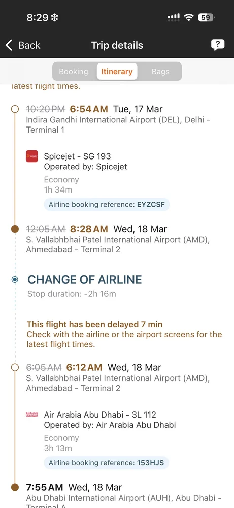The height and width of the screenshot is (508, 234).
Task: Tap the Ahmedabad arrival filled dot
Action: (15, 229)
